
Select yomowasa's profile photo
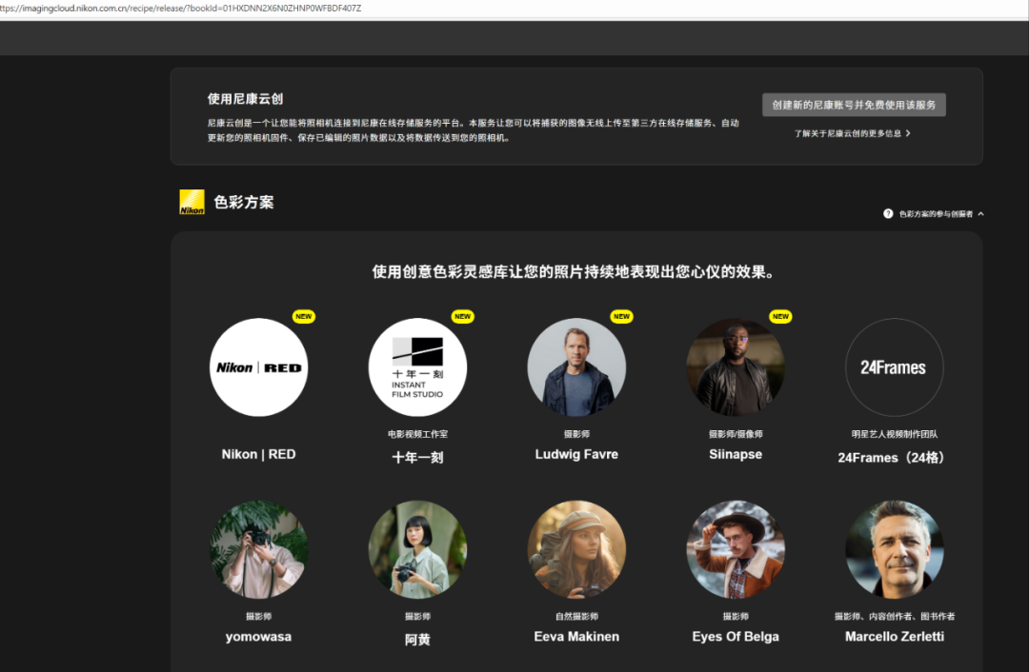[258, 549]
